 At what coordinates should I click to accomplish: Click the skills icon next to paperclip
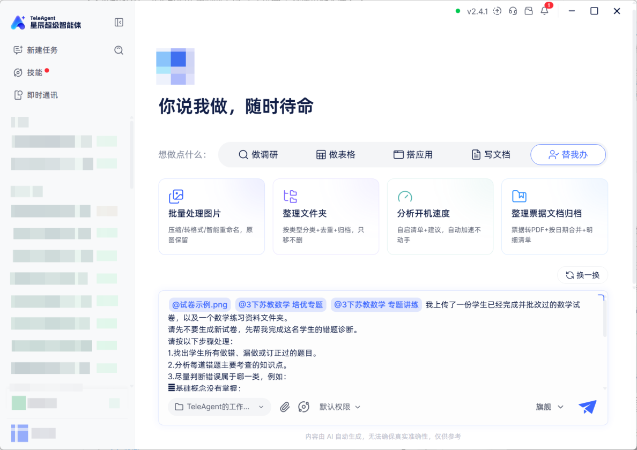point(303,407)
